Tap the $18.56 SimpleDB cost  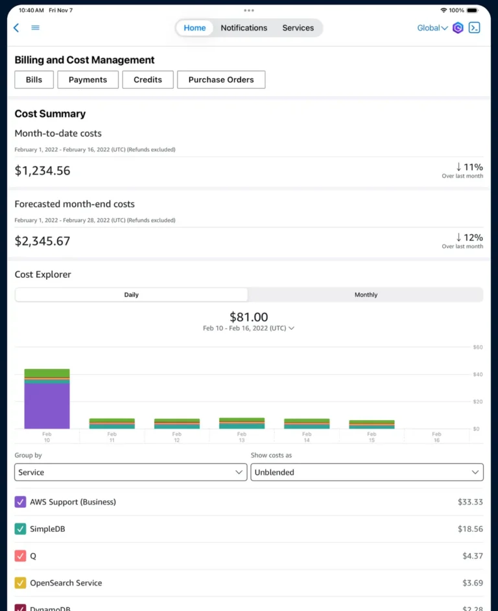(470, 529)
